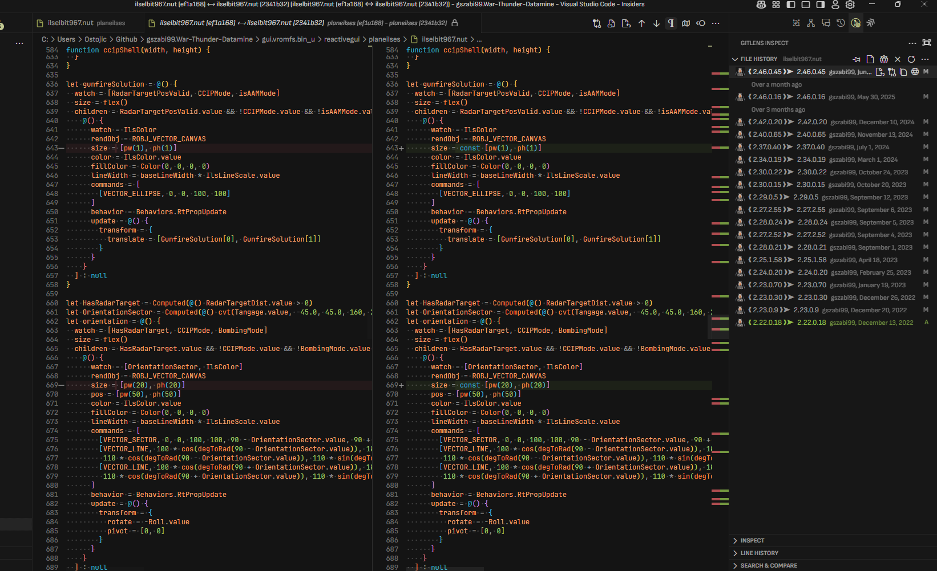Open the planeilses breadcrumb

coord(385,39)
